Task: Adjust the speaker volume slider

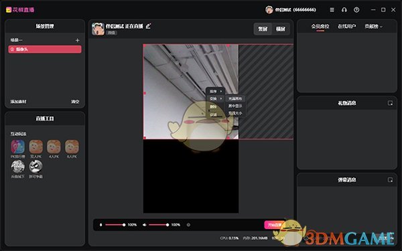Action: click(x=159, y=225)
